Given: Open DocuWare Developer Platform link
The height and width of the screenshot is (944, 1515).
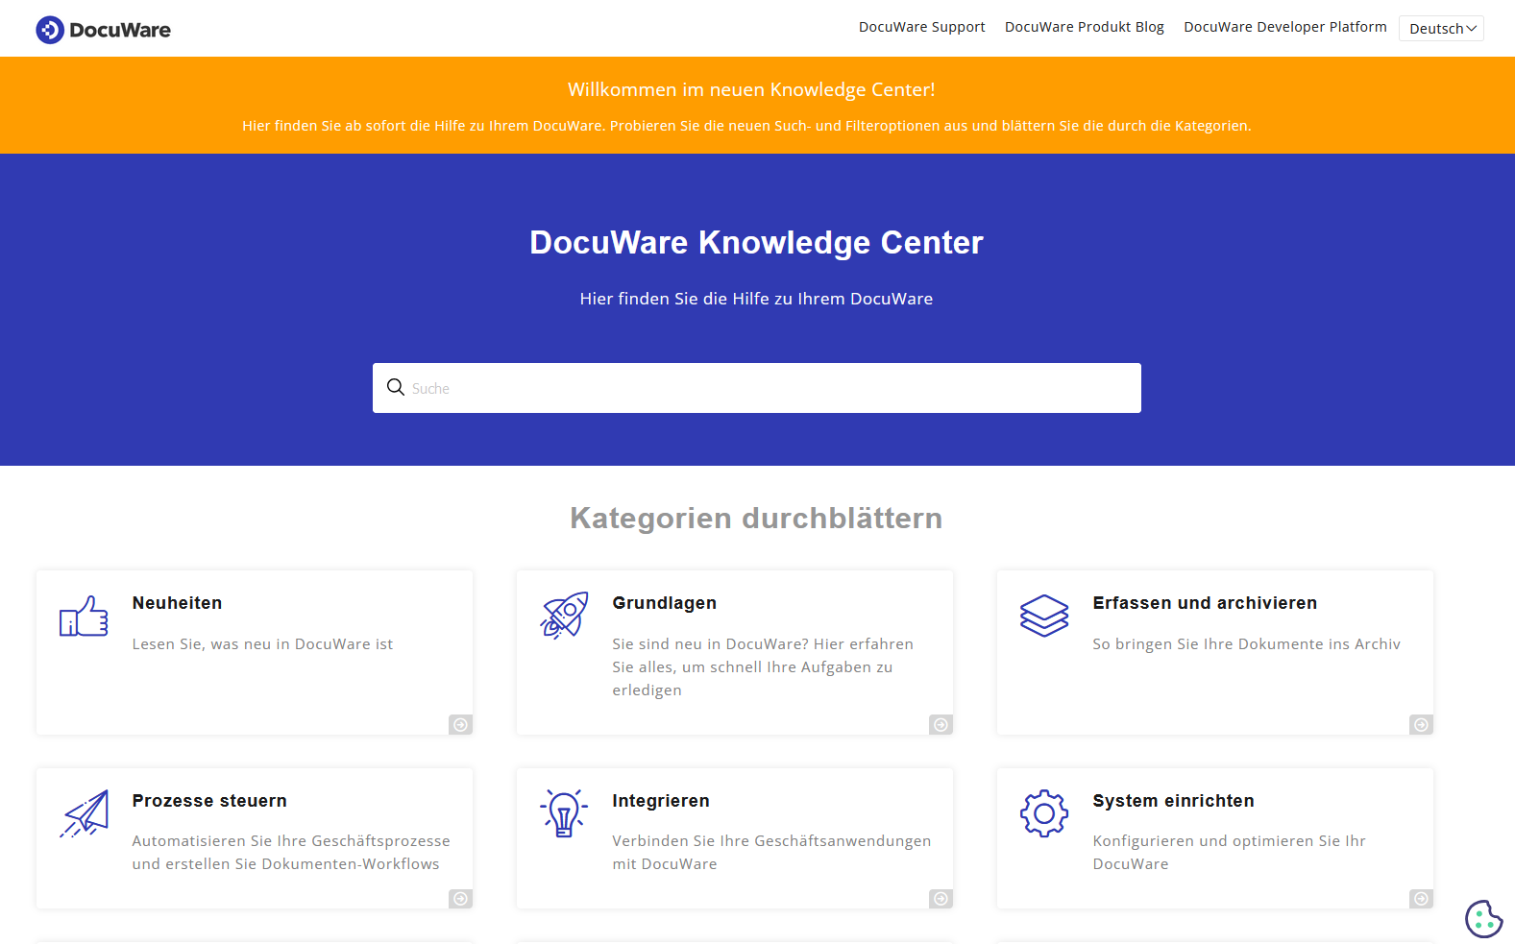Looking at the screenshot, I should [x=1284, y=27].
